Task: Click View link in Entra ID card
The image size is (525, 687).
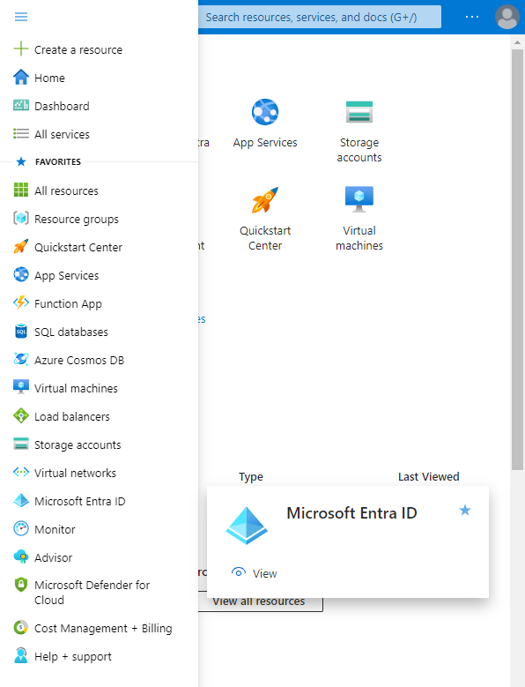Action: (264, 573)
